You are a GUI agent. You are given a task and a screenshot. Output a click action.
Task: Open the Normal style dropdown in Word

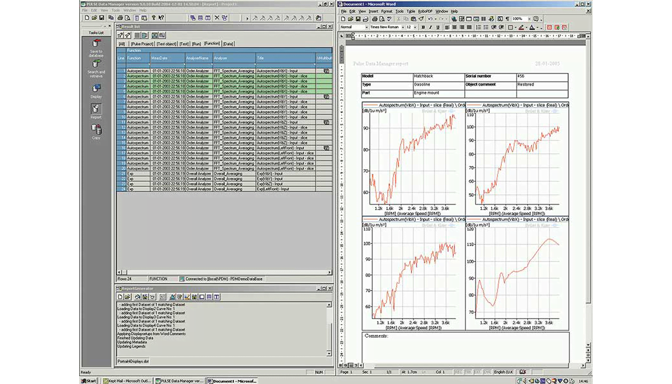(x=367, y=27)
